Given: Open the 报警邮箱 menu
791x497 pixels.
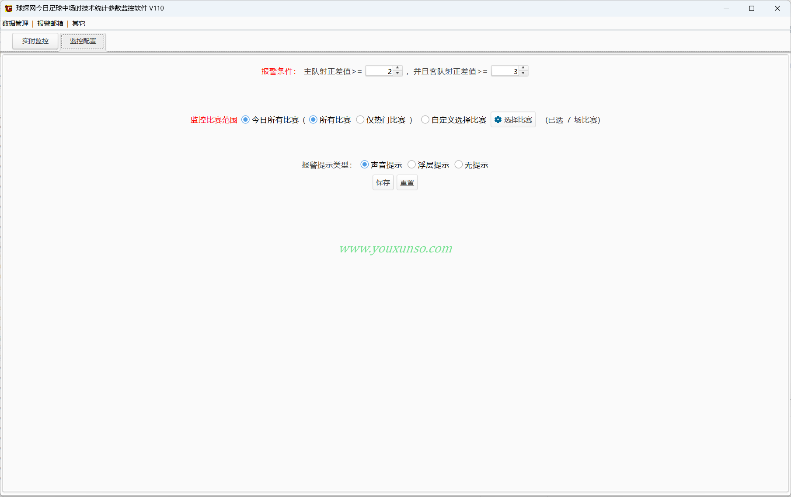Looking at the screenshot, I should [50, 24].
